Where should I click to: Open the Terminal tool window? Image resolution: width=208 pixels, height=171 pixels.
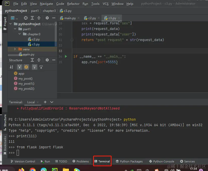point(102,161)
